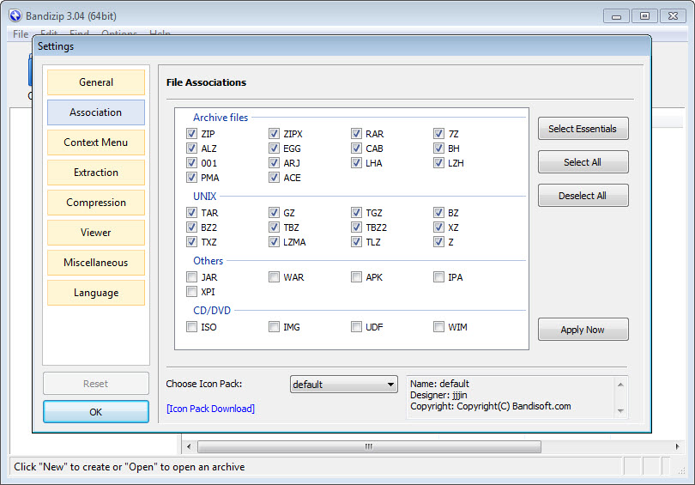
Task: Check the WAR checkbox
Action: point(274,277)
